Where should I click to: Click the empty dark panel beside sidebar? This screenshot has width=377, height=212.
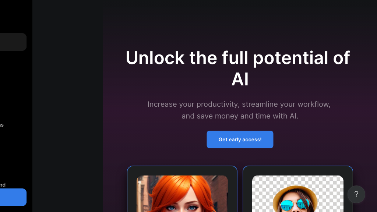coord(68,106)
